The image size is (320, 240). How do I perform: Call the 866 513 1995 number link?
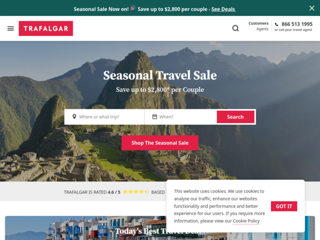[297, 24]
